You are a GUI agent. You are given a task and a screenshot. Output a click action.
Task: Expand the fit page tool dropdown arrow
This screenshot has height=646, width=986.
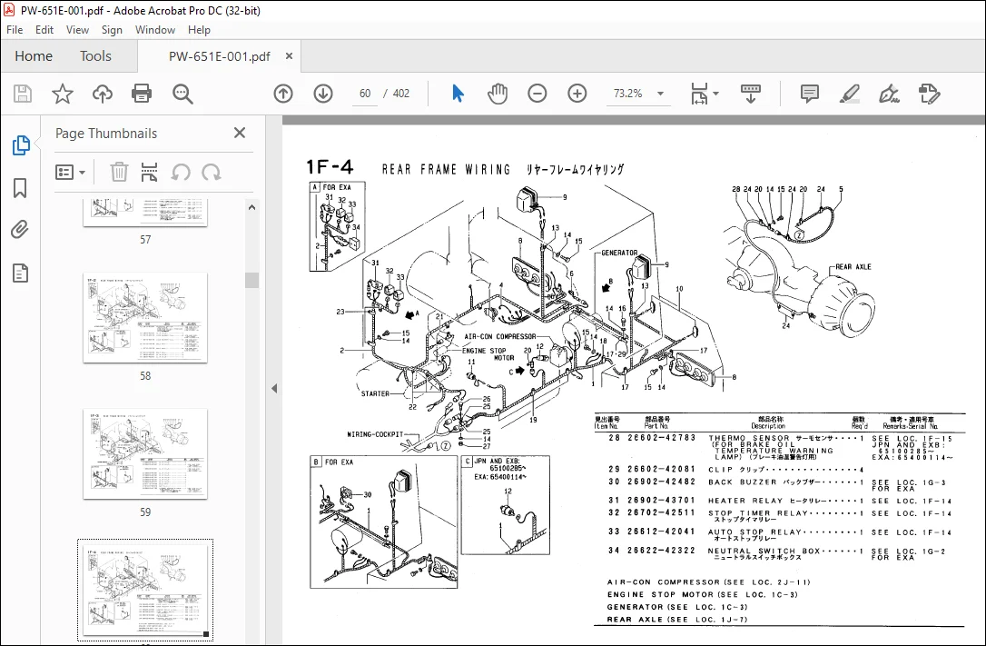coord(716,94)
